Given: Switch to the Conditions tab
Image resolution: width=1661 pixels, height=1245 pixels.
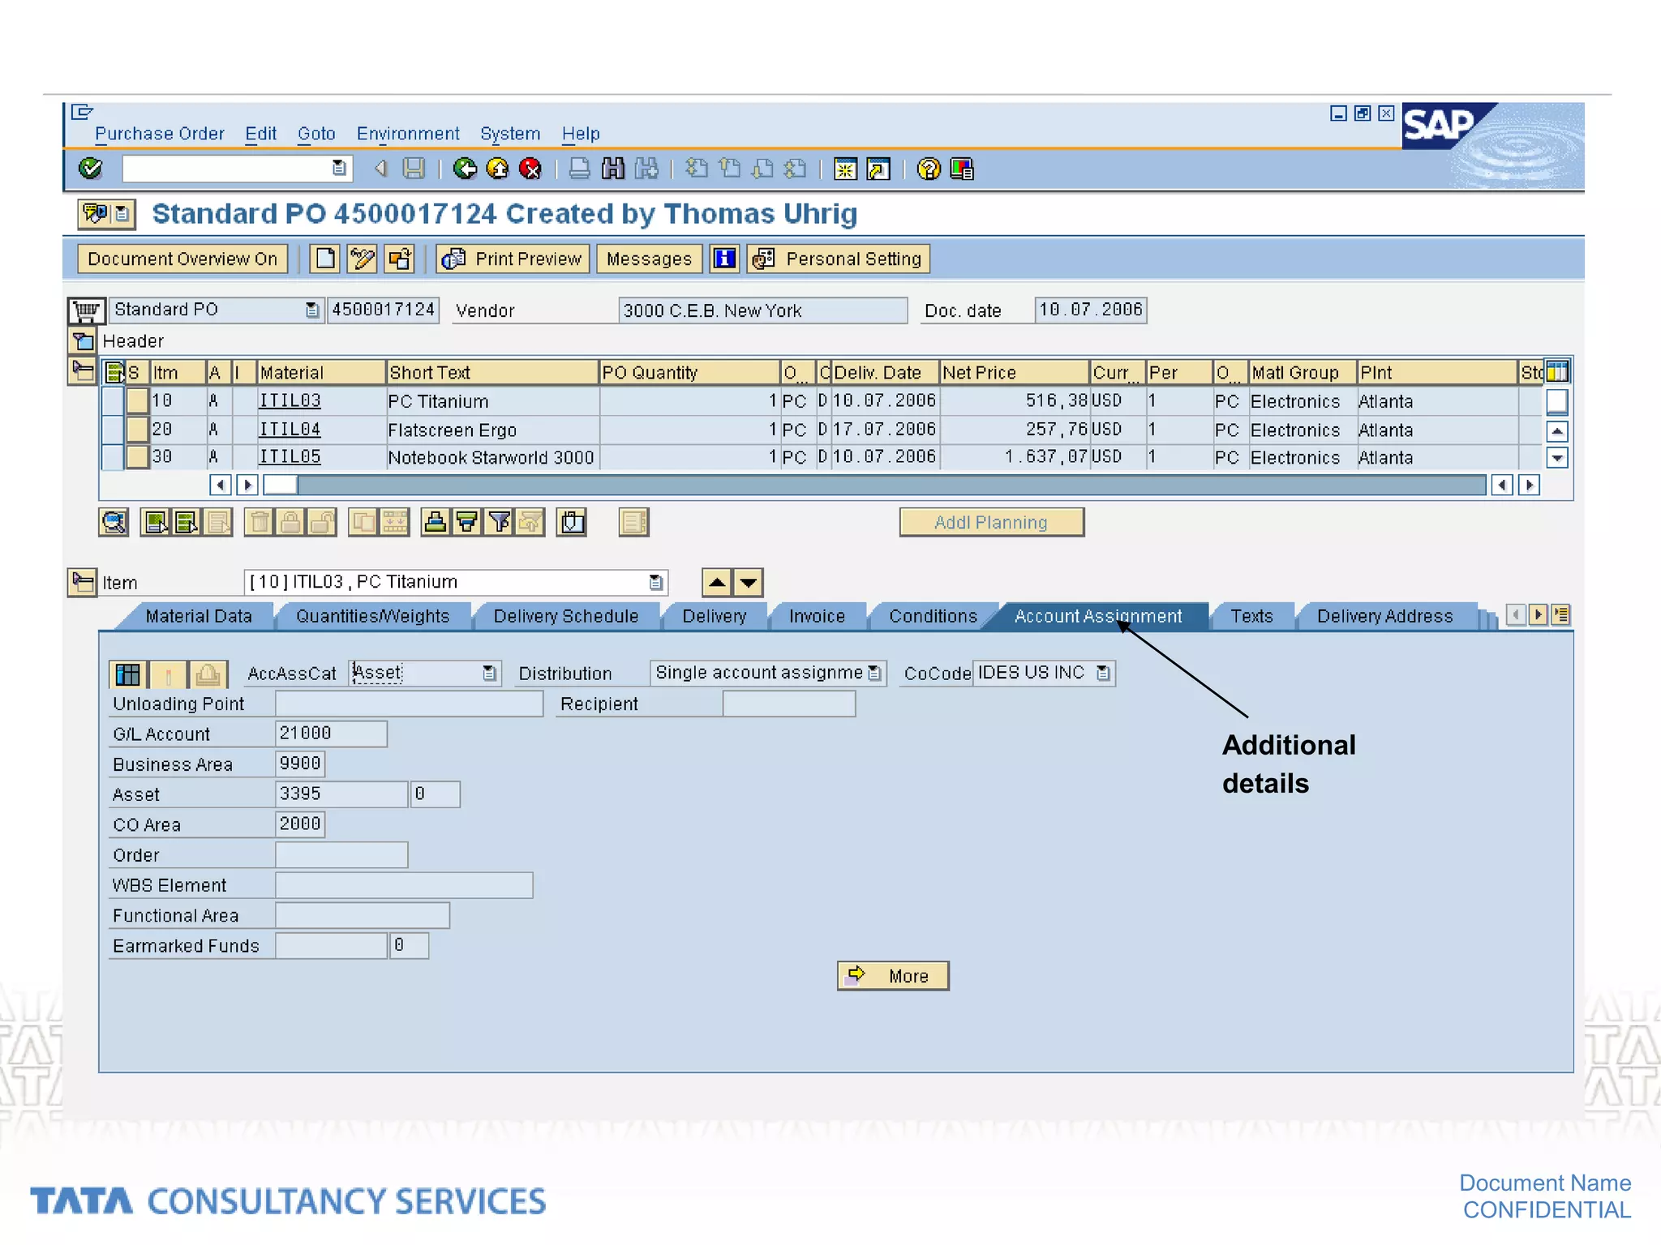Looking at the screenshot, I should click(933, 616).
